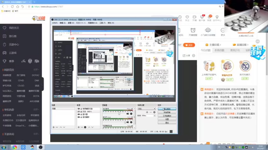
Task: Expand 单机热游 全部 list
Action: 36,110
